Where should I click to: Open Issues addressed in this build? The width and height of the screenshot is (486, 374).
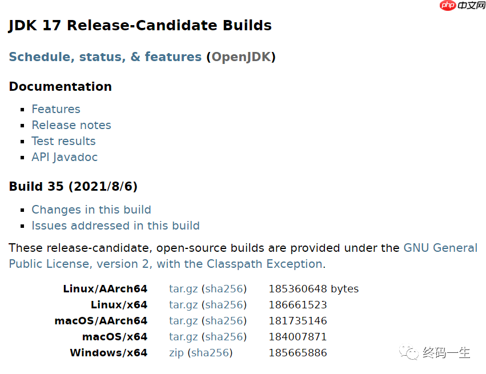coord(115,226)
